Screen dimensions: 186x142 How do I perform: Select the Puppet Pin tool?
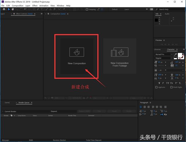(64, 9)
